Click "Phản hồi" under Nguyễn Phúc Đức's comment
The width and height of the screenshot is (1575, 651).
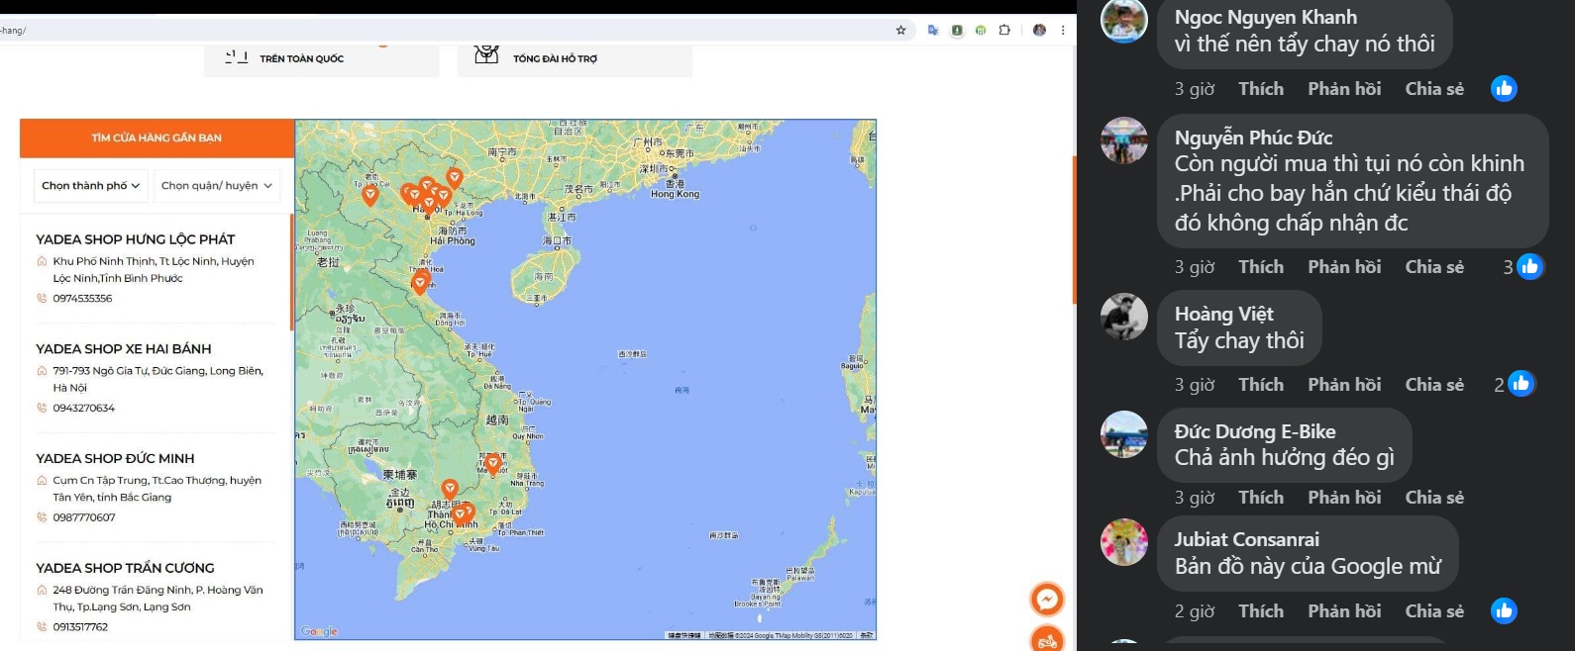click(x=1343, y=267)
